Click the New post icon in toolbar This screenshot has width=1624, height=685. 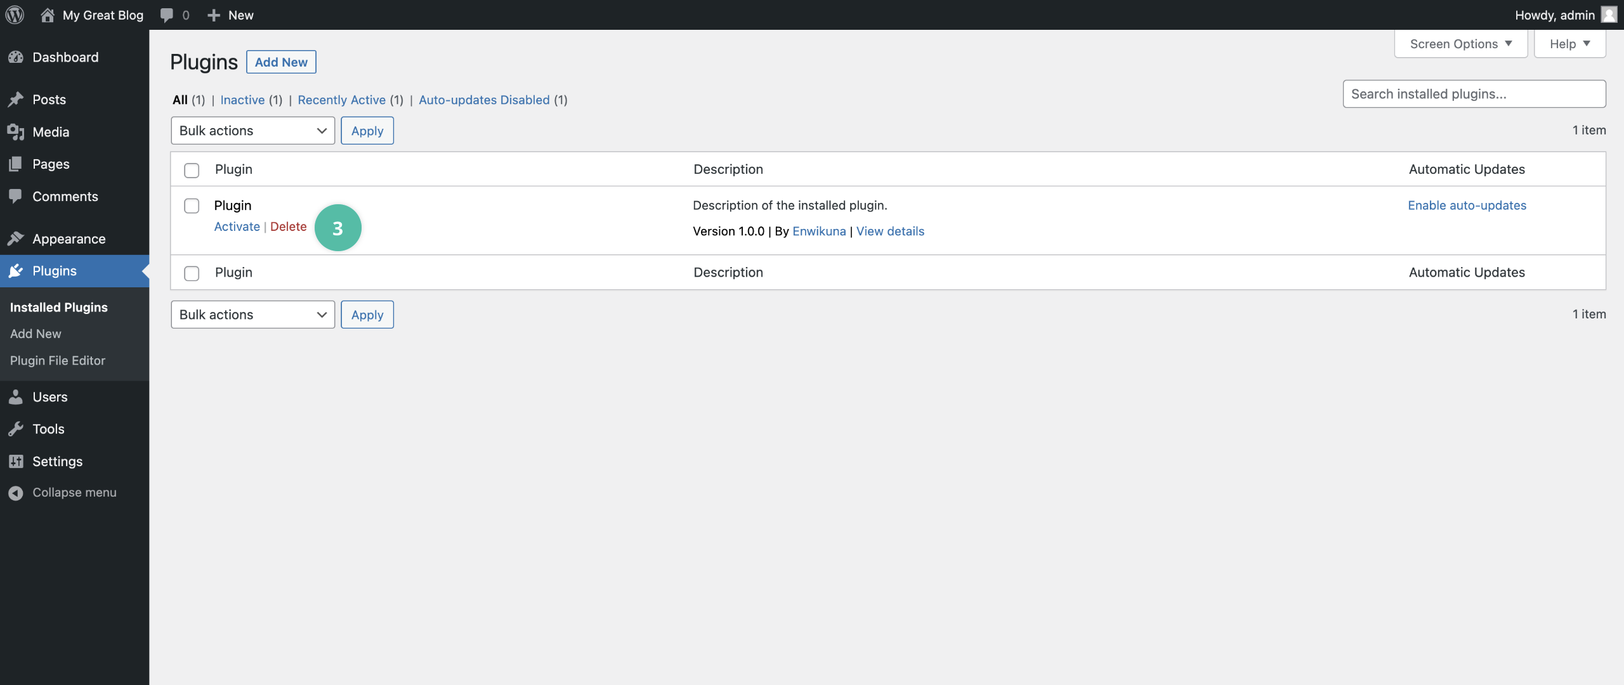[x=213, y=15]
